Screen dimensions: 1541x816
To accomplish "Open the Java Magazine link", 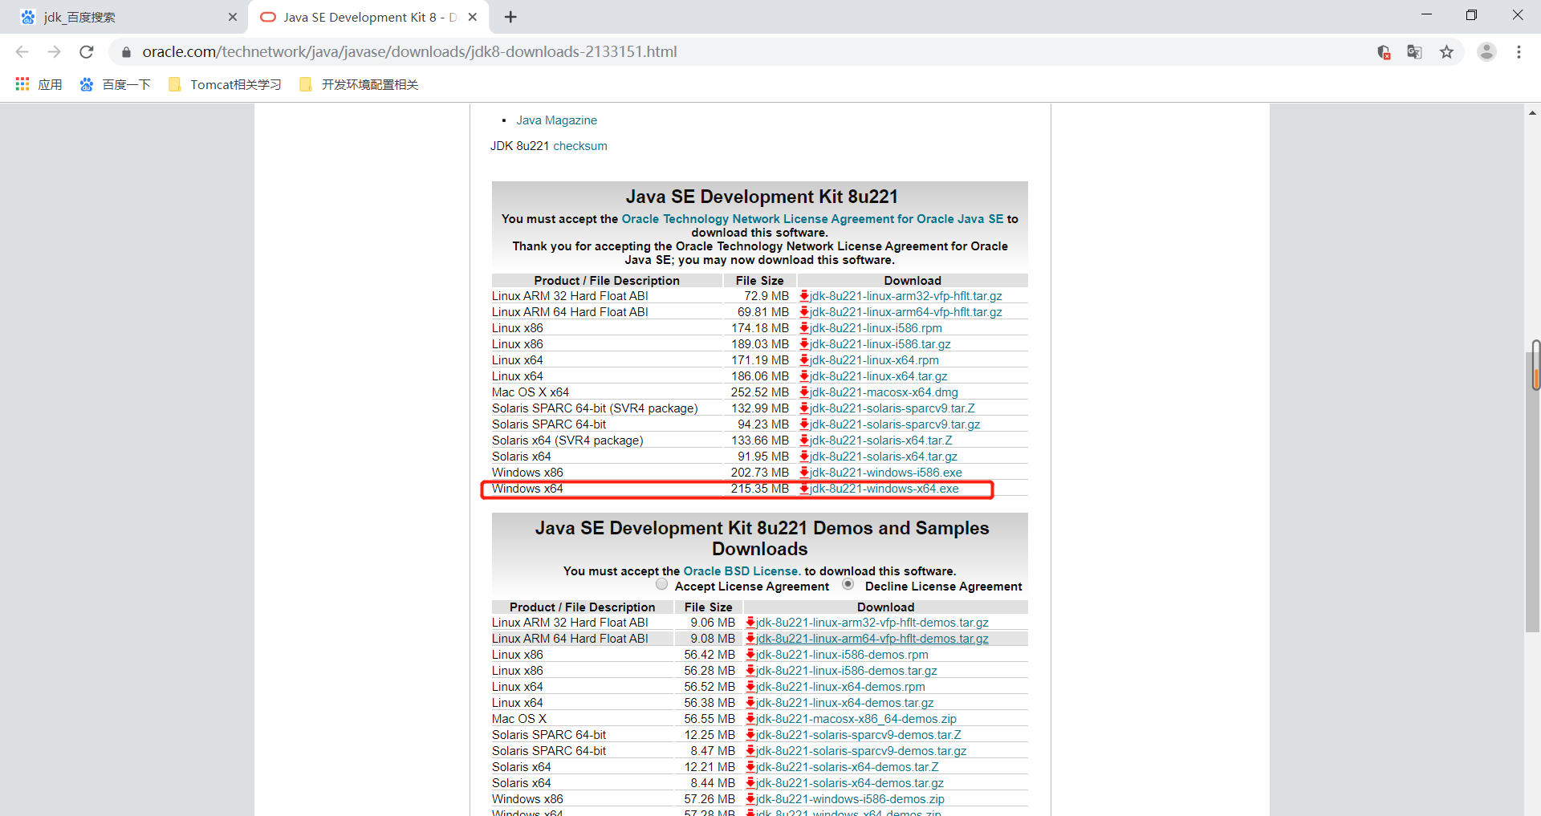I will click(x=556, y=120).
